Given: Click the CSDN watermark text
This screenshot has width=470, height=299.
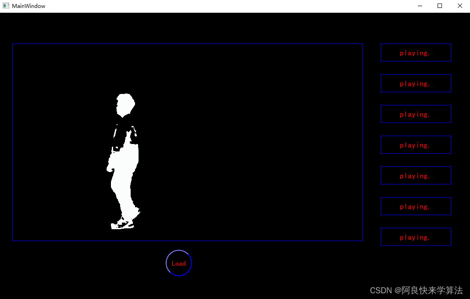Looking at the screenshot, I should pos(416,290).
